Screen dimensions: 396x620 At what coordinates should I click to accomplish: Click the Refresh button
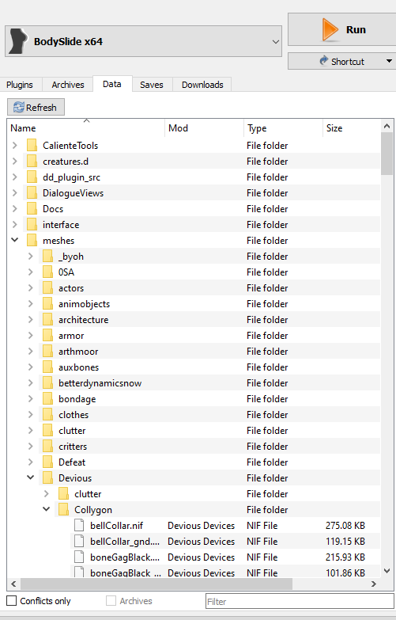36,107
